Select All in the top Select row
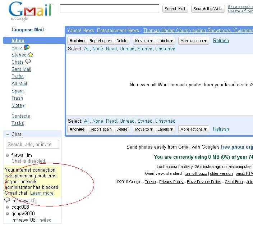 [87, 49]
